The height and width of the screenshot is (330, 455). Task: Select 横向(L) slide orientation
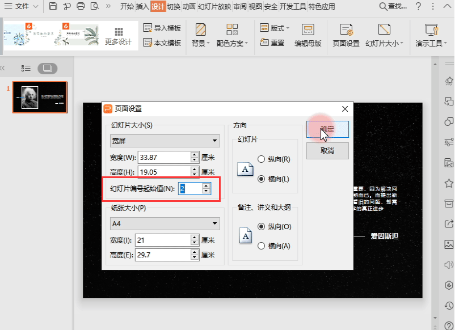[x=262, y=179]
